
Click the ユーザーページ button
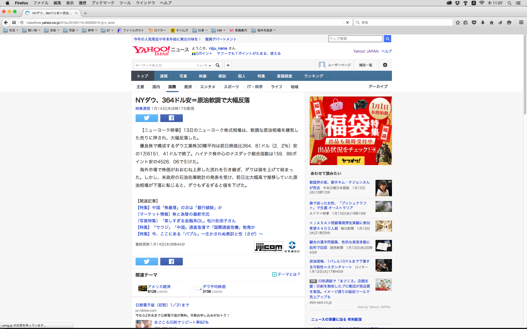click(335, 65)
